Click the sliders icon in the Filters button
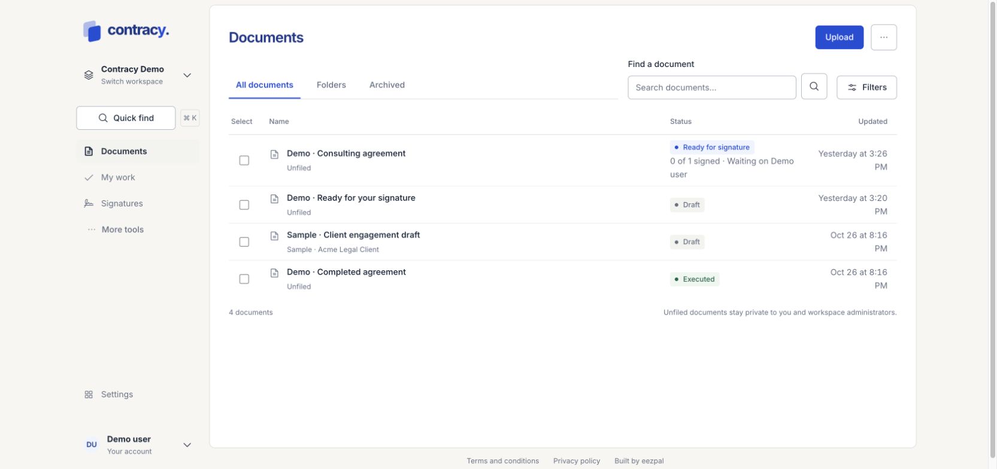The height and width of the screenshot is (469, 997). [x=851, y=87]
